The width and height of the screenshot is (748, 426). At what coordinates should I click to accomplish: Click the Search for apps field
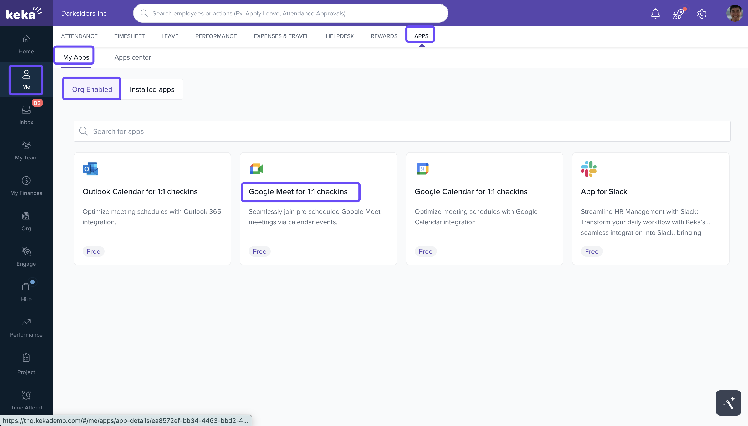[x=402, y=131]
